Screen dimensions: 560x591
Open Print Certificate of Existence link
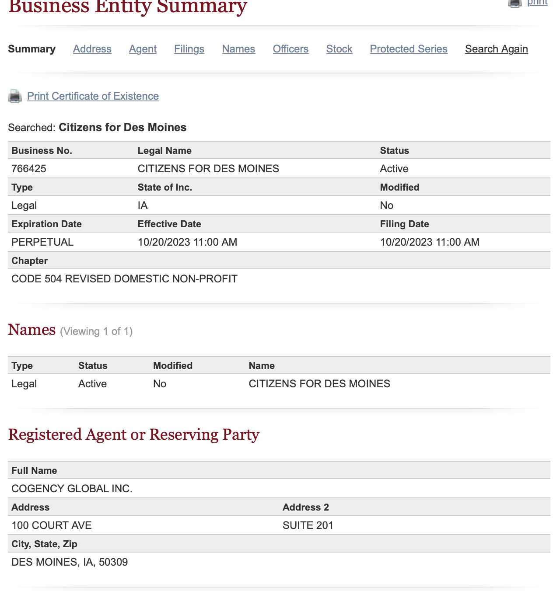pos(93,96)
